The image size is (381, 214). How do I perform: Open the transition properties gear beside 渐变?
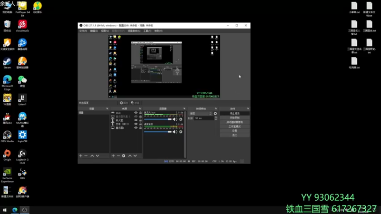tap(215, 114)
